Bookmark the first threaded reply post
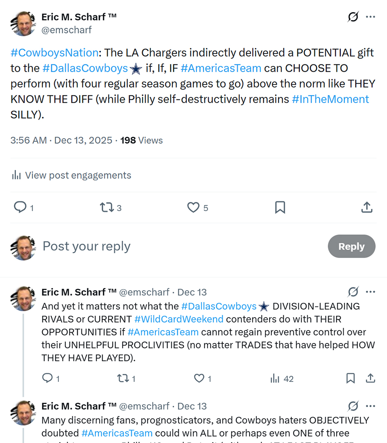This screenshot has height=443, width=387. (x=350, y=378)
